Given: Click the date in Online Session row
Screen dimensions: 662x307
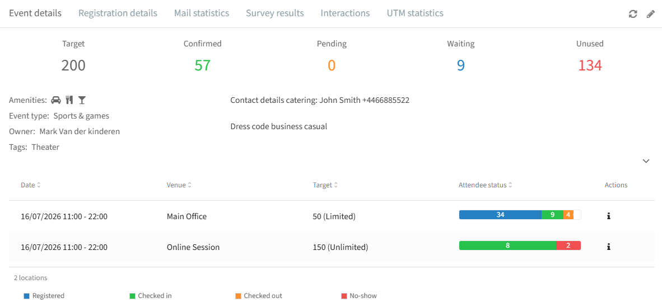Looking at the screenshot, I should click(64, 247).
